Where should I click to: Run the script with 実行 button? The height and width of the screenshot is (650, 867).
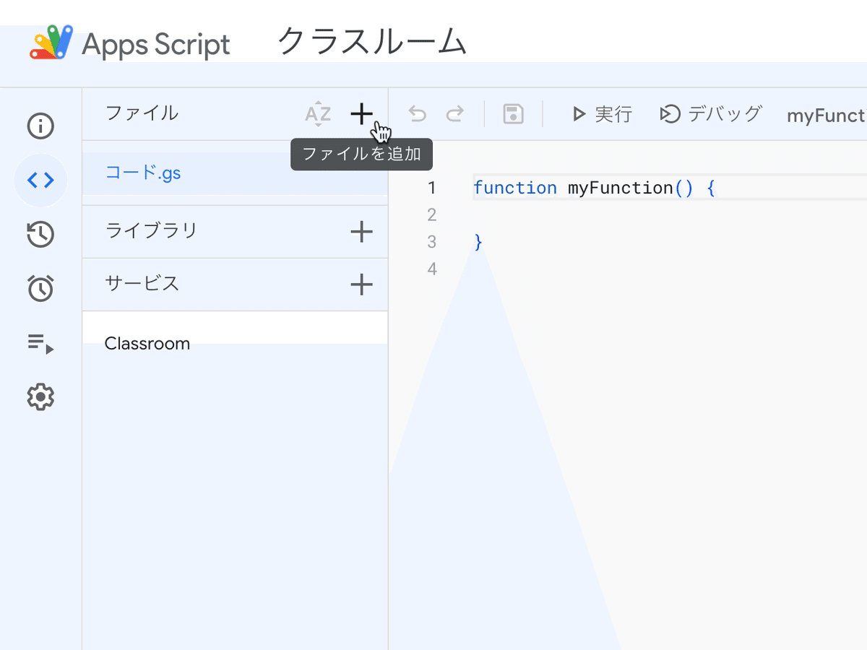tap(602, 114)
